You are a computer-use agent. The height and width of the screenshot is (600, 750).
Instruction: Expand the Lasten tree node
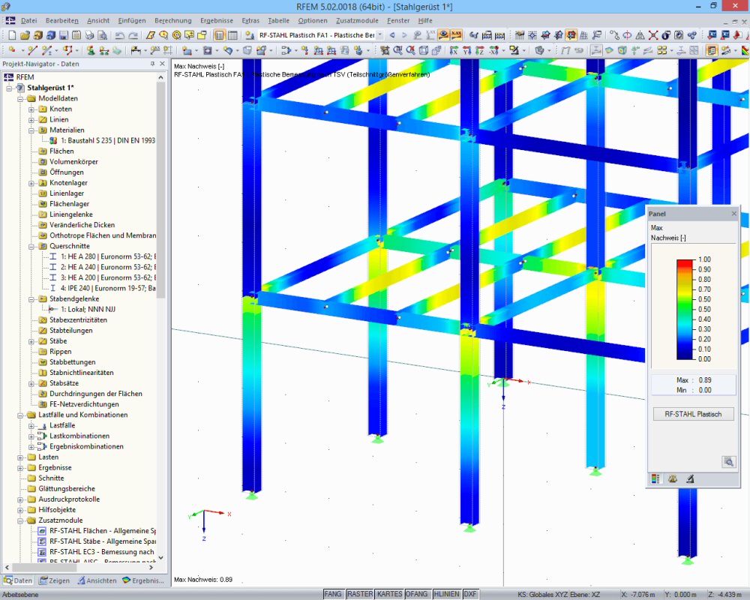point(20,457)
